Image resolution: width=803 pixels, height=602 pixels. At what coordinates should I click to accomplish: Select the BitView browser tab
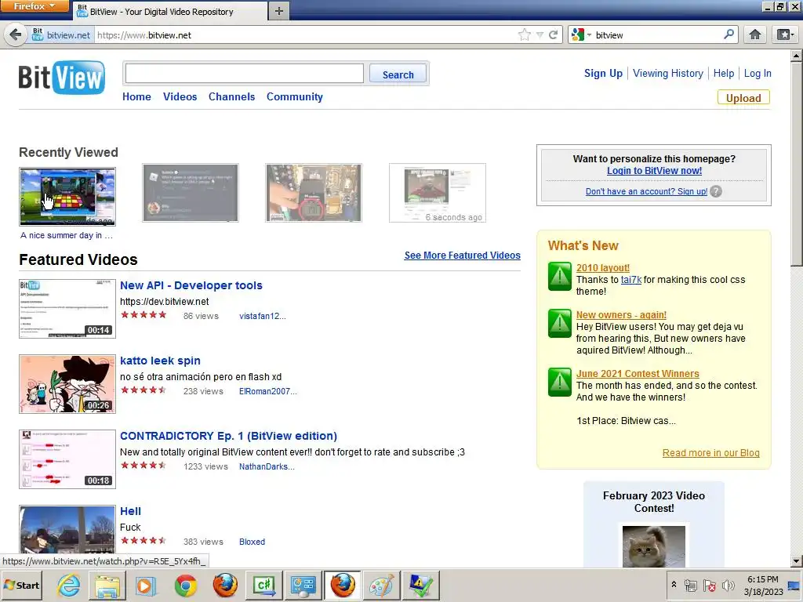click(x=170, y=11)
